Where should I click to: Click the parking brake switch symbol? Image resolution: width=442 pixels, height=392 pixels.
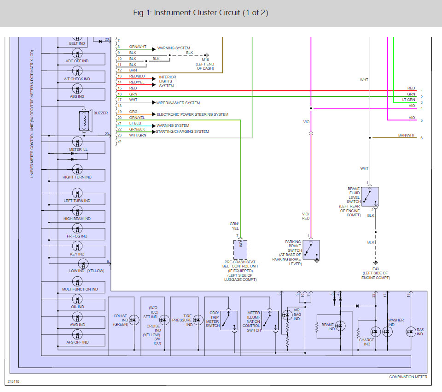tap(311, 250)
